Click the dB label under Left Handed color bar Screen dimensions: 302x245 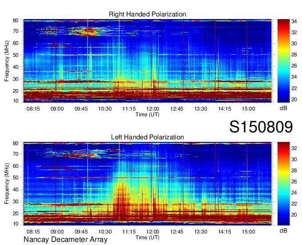(x=283, y=230)
